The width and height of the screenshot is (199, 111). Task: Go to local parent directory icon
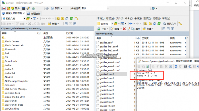tap(58, 19)
